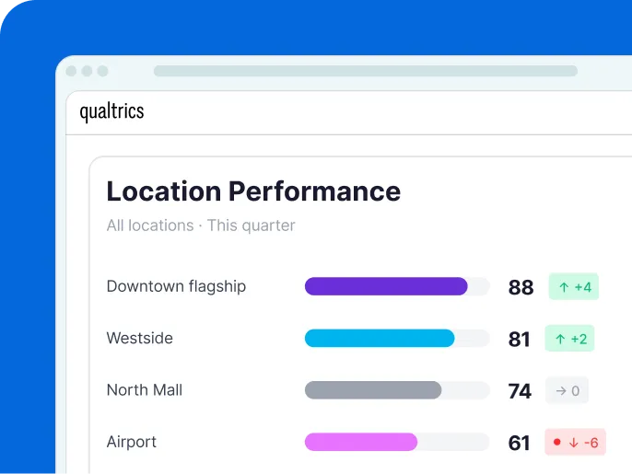Click the down arrow icon beside -6
Viewport: 632px width, 474px height.
pos(574,443)
